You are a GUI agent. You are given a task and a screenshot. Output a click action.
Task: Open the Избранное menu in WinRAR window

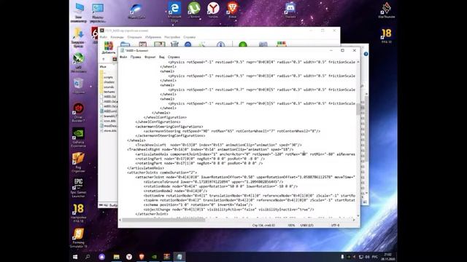(x=153, y=37)
